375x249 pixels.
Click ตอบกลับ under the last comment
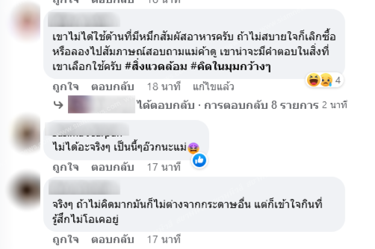[112, 240]
